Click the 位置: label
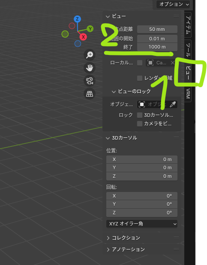 (112, 150)
